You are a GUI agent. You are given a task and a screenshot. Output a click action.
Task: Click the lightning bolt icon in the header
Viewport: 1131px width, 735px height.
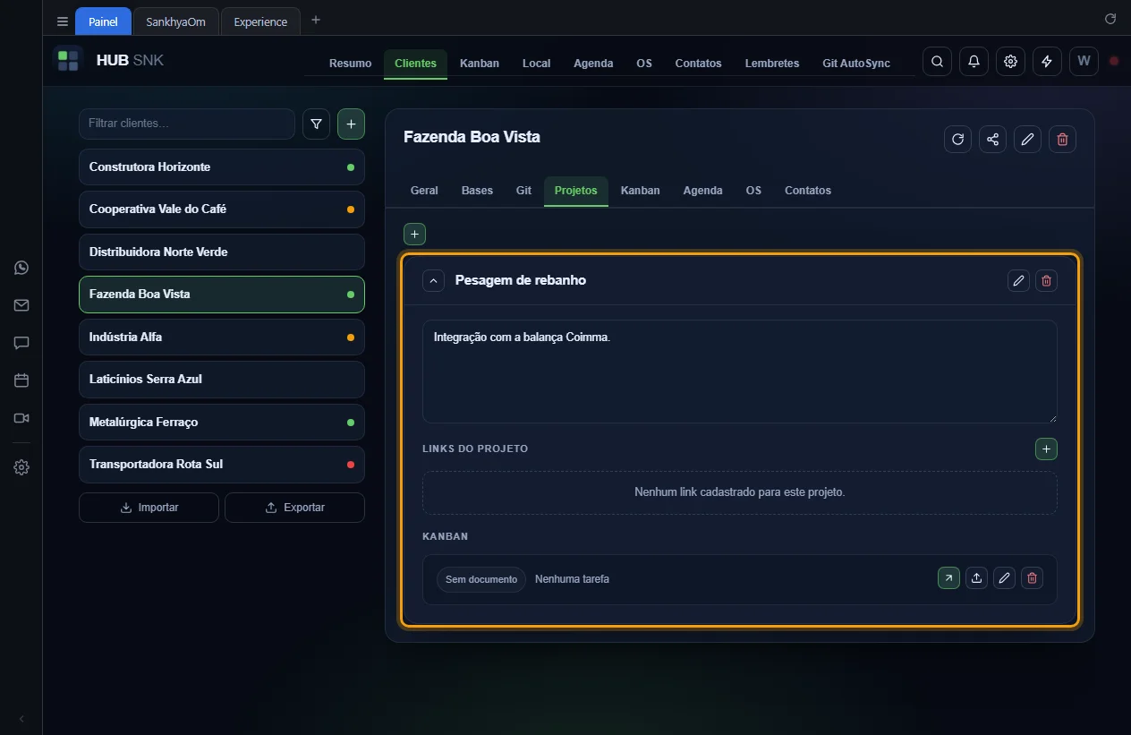click(1047, 62)
